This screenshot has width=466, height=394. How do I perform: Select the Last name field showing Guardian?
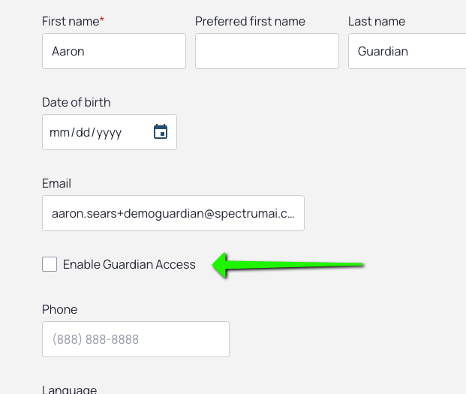(x=407, y=51)
